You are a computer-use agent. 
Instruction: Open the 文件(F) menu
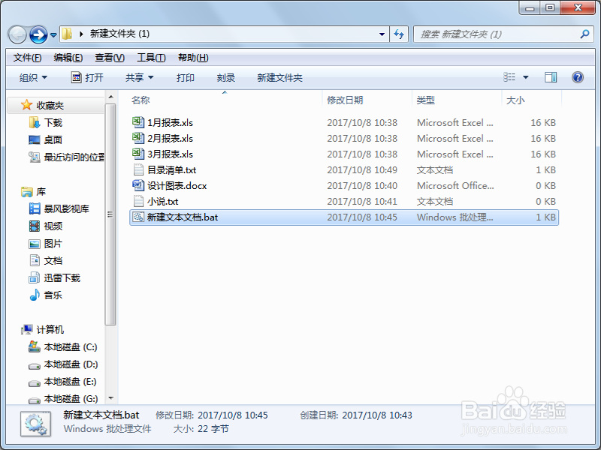pyautogui.click(x=28, y=58)
